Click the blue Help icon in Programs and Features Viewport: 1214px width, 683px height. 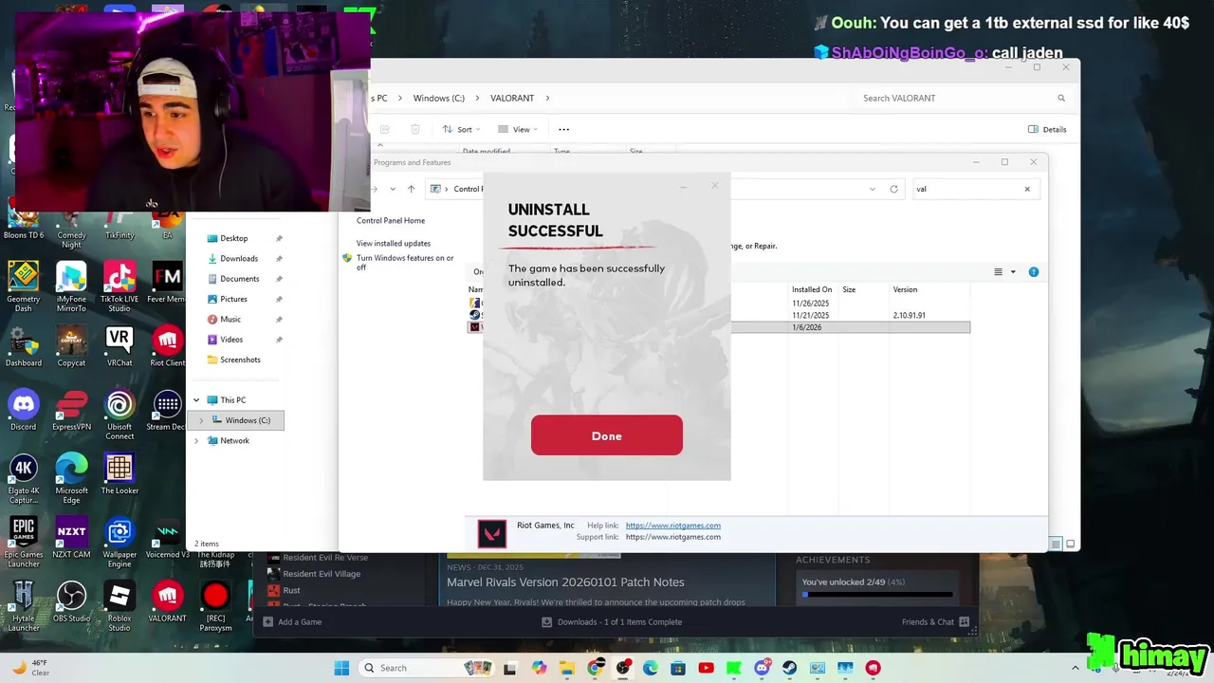tap(1034, 272)
